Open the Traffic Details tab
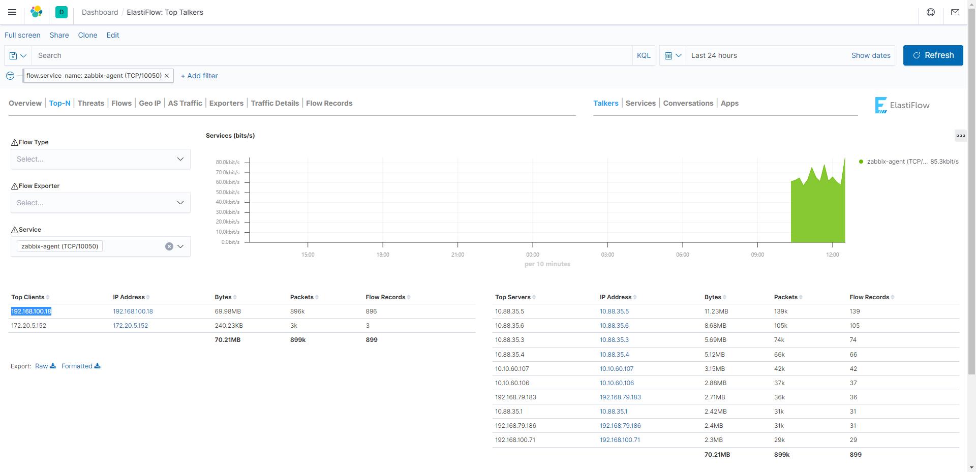 (275, 103)
